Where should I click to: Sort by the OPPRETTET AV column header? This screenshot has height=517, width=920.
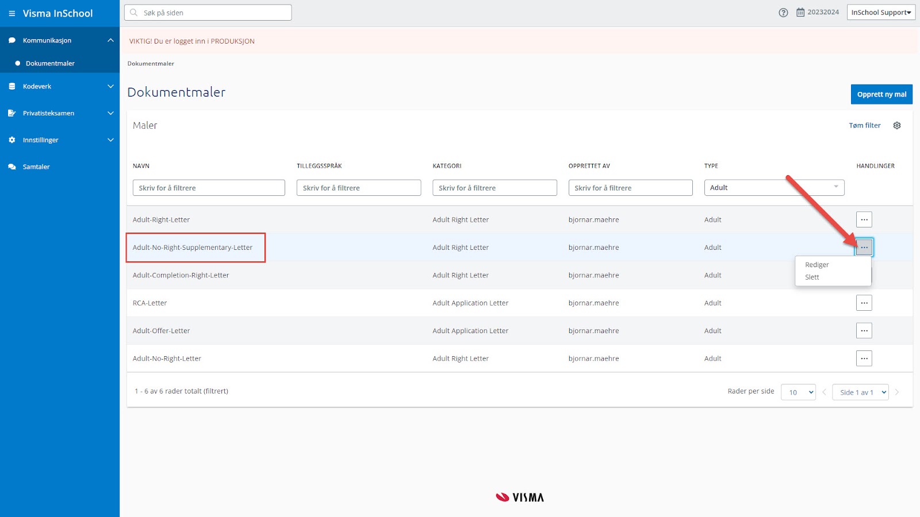pos(589,166)
